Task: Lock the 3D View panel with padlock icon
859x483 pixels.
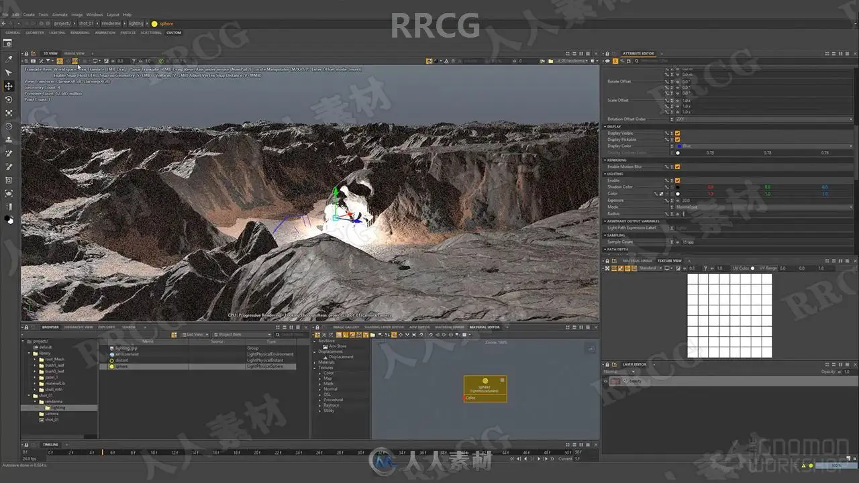Action: [x=26, y=53]
